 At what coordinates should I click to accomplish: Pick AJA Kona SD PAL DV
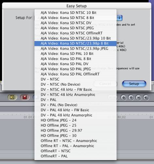[75, 64]
